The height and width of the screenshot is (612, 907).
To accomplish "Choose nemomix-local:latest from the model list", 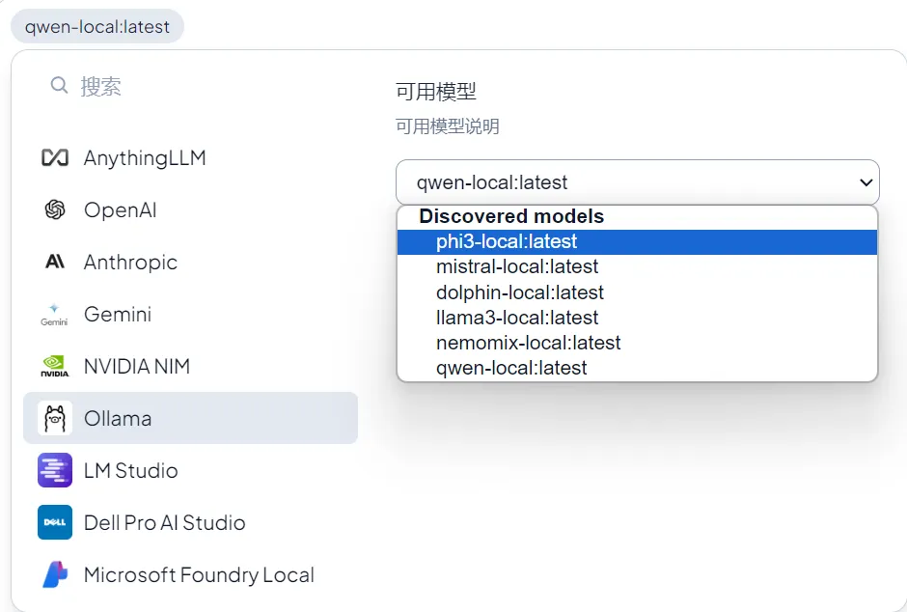I will tap(638, 343).
